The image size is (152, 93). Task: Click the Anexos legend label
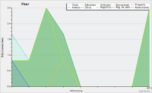click(76, 7)
